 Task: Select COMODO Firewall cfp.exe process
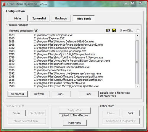[x=72, y=48]
